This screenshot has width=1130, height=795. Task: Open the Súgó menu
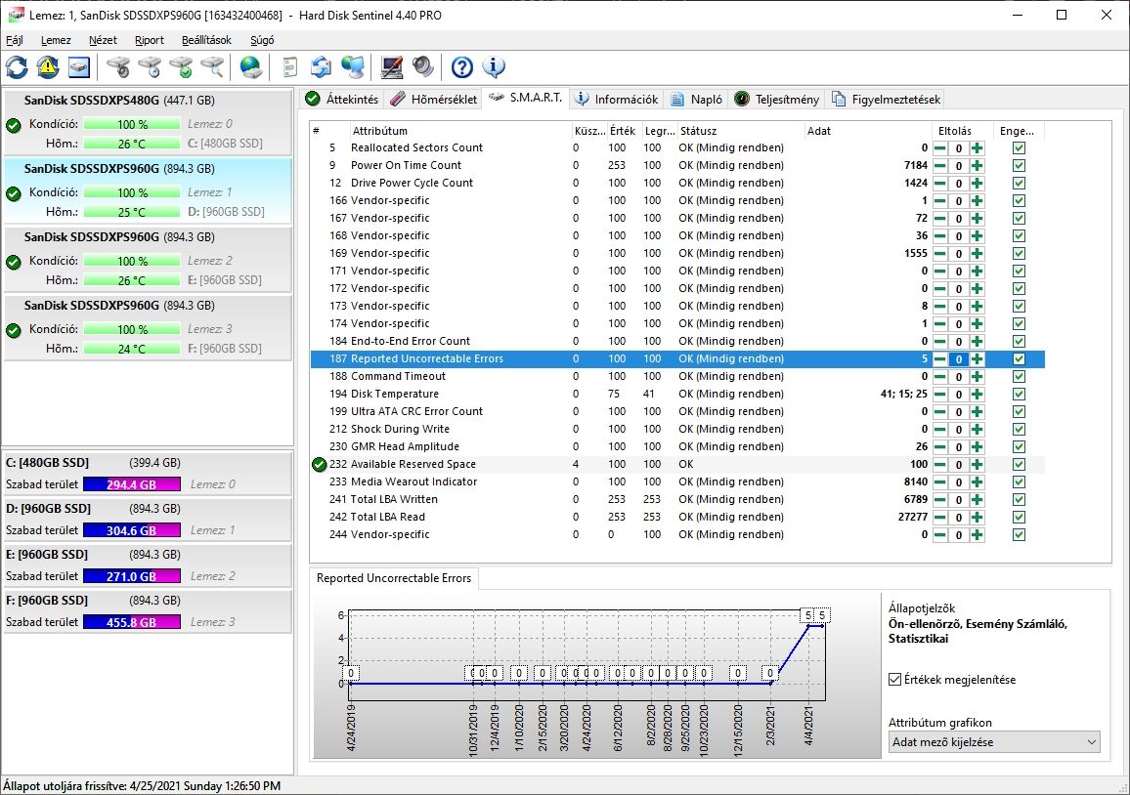click(x=262, y=40)
